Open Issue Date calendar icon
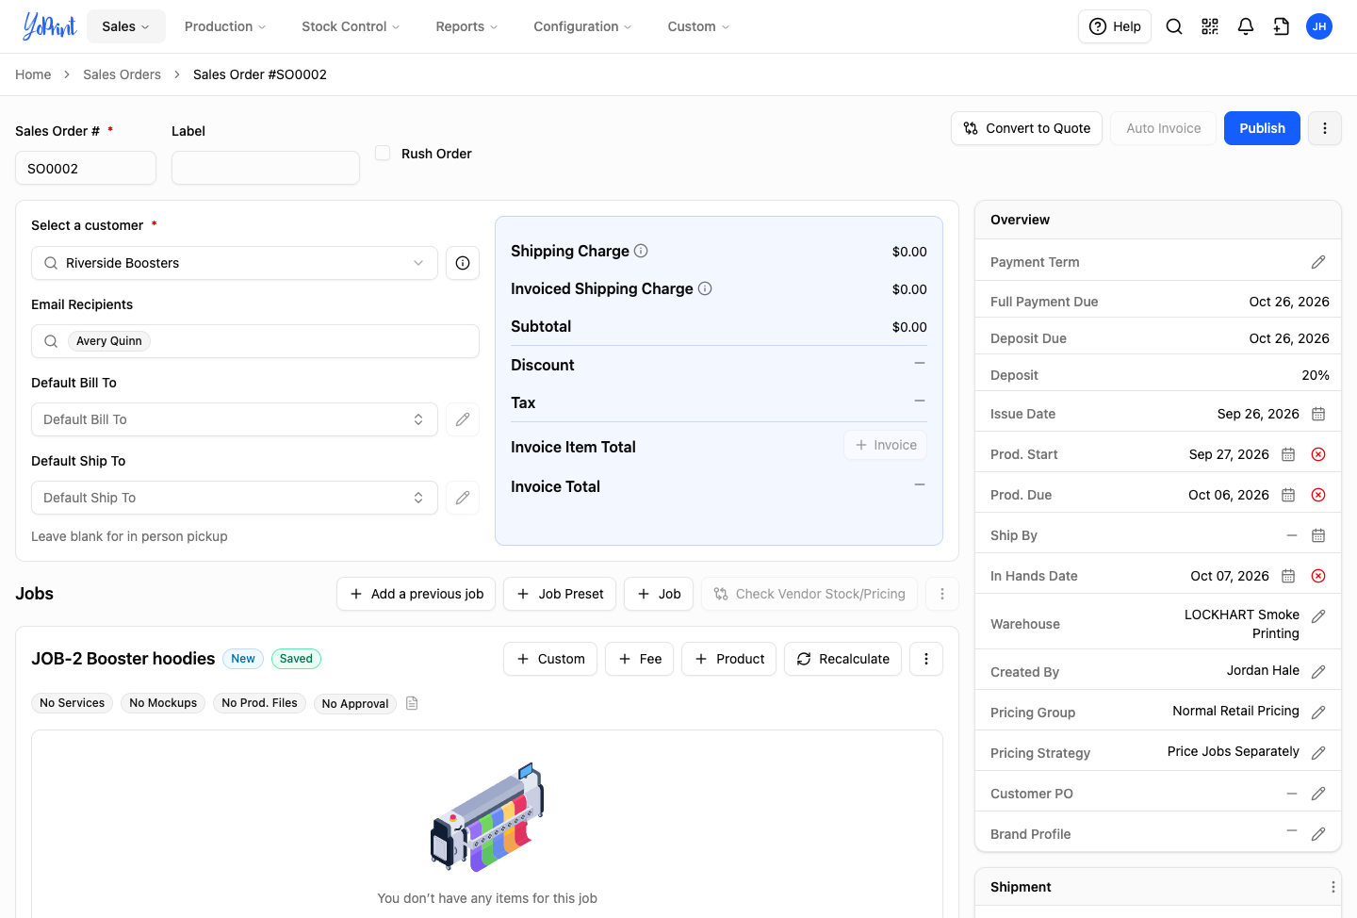The image size is (1357, 918). click(1318, 414)
